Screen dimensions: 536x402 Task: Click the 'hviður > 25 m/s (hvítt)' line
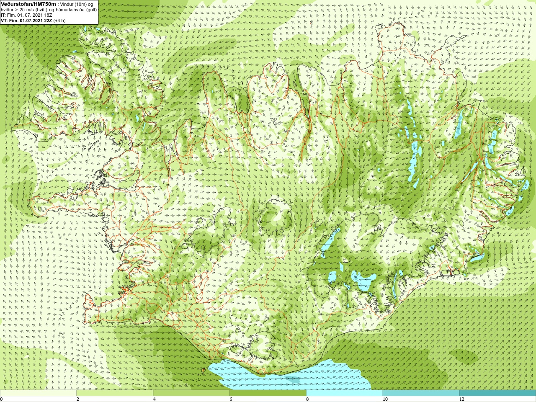tap(24, 10)
